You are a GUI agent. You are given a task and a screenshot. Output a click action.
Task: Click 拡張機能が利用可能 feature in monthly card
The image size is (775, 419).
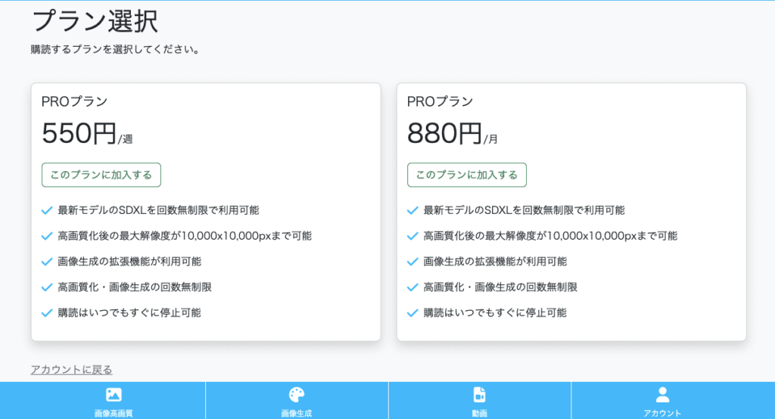(x=495, y=262)
